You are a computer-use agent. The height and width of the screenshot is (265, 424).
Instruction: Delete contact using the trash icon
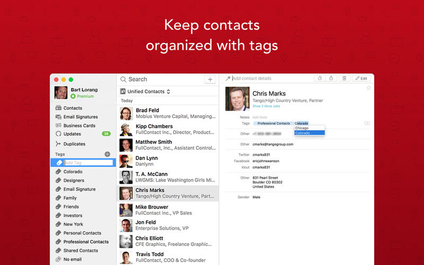pyautogui.click(x=344, y=78)
